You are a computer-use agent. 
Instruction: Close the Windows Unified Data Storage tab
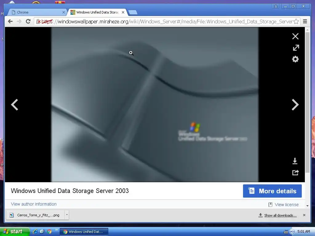(x=123, y=12)
